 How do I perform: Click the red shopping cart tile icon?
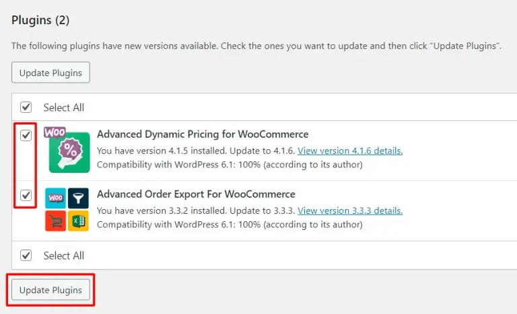tap(55, 221)
